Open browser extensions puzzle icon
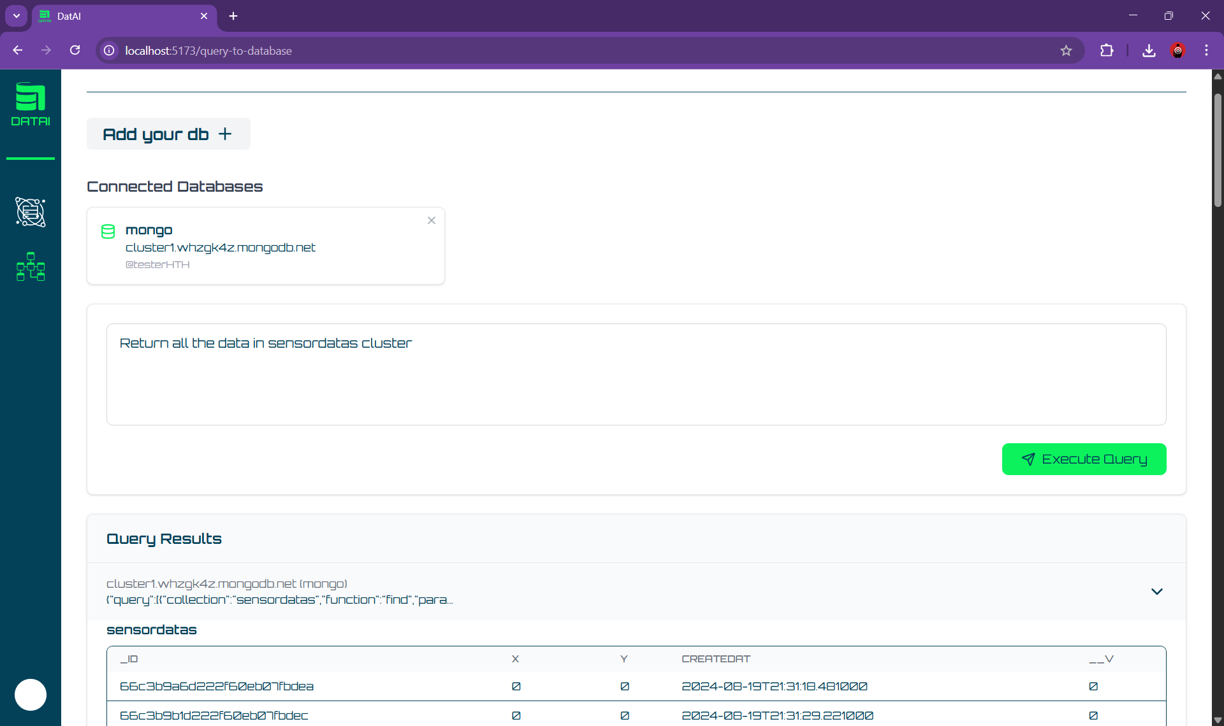The width and height of the screenshot is (1224, 726). pyautogui.click(x=1107, y=51)
